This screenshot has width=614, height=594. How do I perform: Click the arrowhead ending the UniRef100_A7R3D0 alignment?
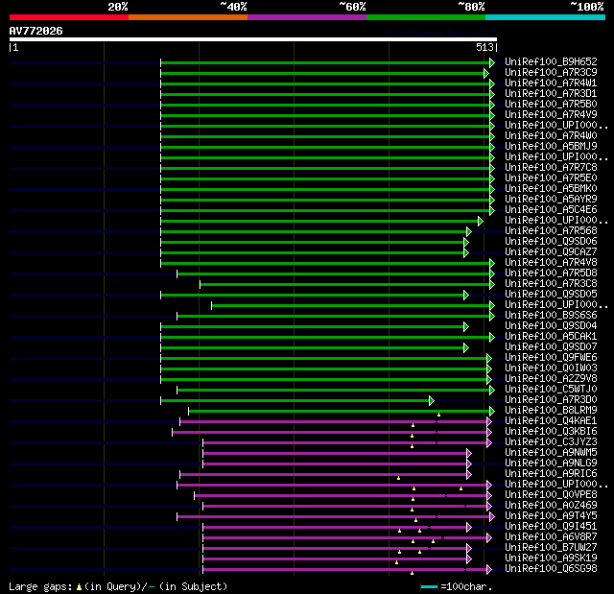click(432, 400)
